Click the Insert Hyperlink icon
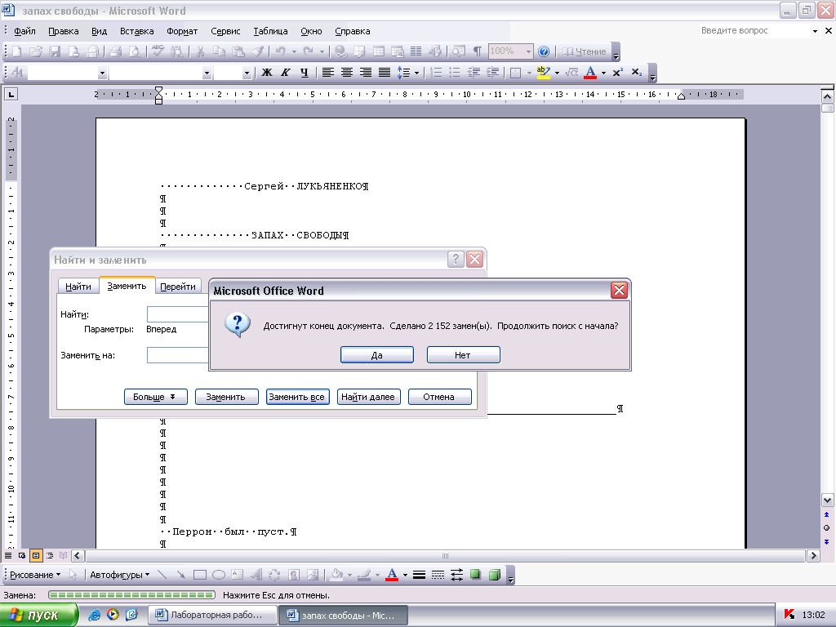 click(x=340, y=51)
